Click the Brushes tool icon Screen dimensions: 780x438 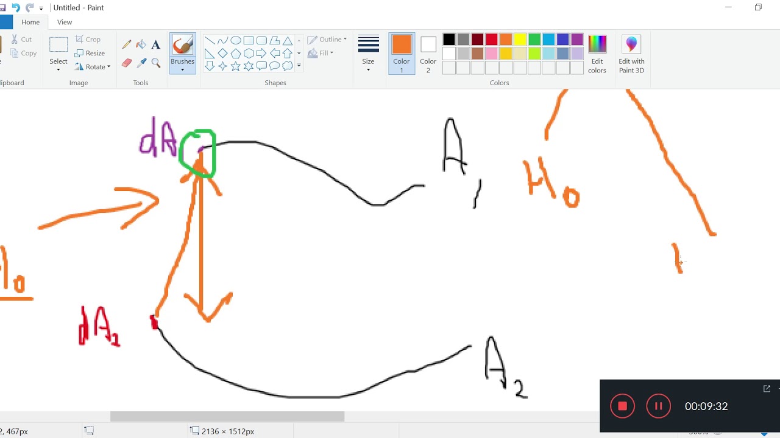click(x=183, y=45)
